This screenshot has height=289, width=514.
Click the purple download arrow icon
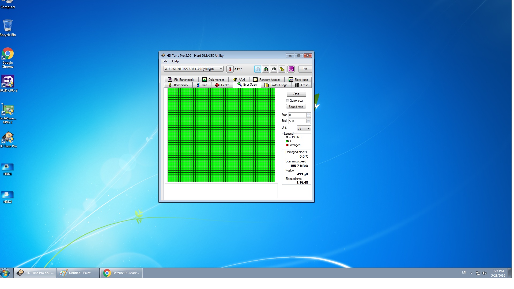(291, 69)
